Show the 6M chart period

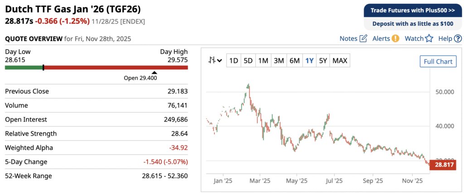coord(295,61)
